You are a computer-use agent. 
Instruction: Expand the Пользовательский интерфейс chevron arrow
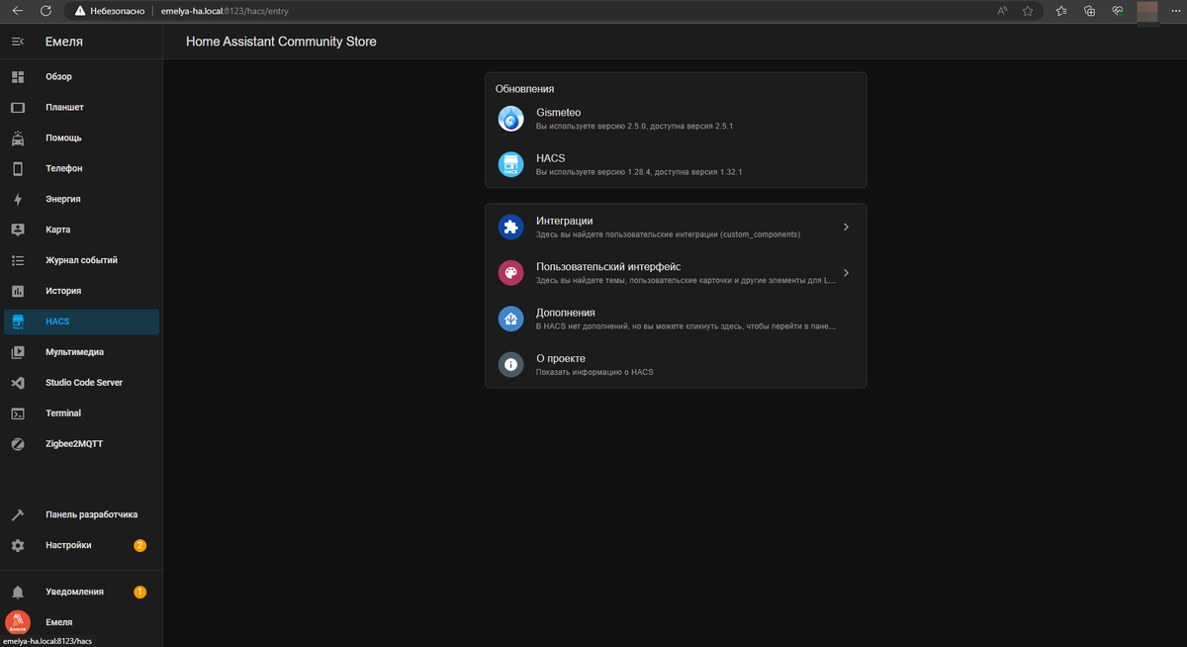click(846, 273)
